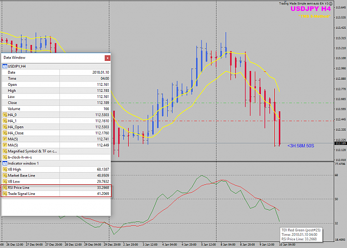Click the Indicator window 1 icon
The image size is (347, 248).
click(4, 163)
